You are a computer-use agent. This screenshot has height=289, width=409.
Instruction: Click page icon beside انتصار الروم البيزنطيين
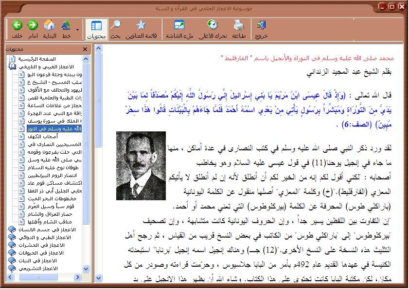tap(22, 176)
